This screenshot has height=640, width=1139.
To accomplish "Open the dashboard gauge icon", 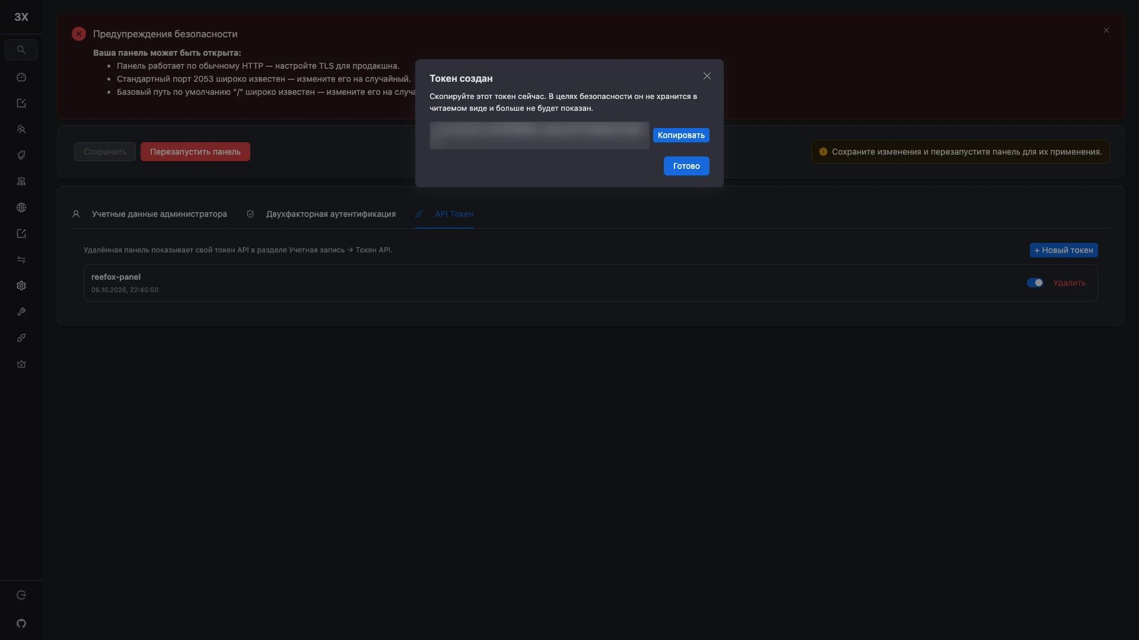I will pos(21,77).
